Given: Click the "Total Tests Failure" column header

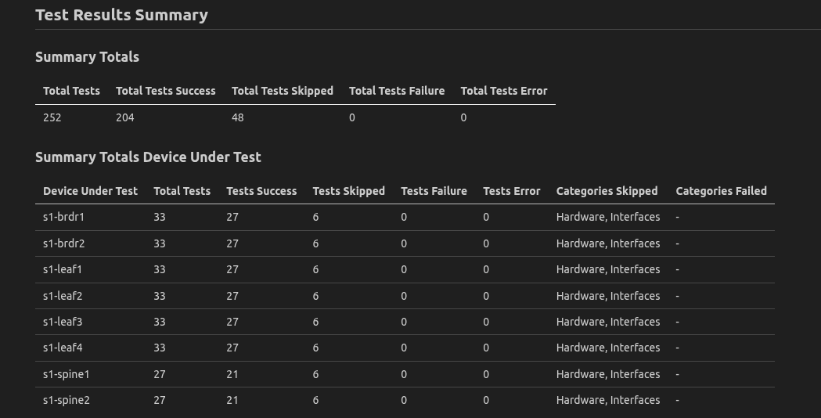Looking at the screenshot, I should [396, 91].
